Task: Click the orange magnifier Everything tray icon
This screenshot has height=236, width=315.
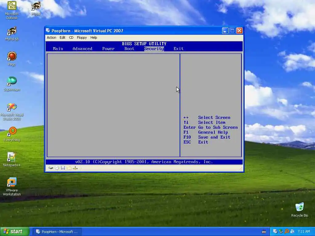Action: click(x=287, y=231)
